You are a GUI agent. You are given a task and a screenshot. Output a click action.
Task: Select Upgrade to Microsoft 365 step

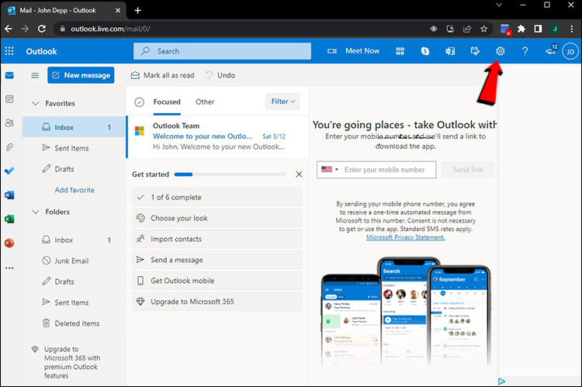[217, 301]
